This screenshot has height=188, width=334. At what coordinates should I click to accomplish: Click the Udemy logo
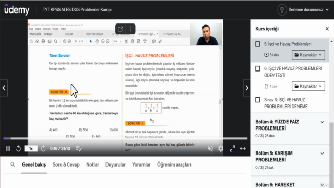(x=17, y=9)
